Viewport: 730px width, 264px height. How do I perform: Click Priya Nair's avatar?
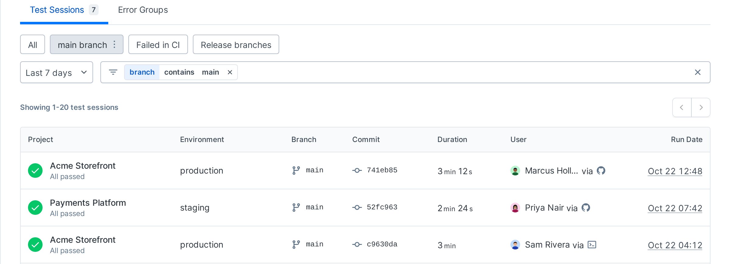tap(515, 208)
